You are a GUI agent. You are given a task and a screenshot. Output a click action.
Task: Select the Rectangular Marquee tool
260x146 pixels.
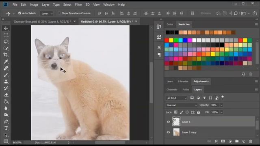click(6, 35)
